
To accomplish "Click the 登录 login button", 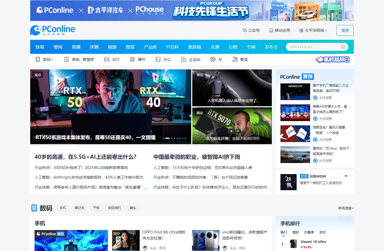I will pos(345,30).
